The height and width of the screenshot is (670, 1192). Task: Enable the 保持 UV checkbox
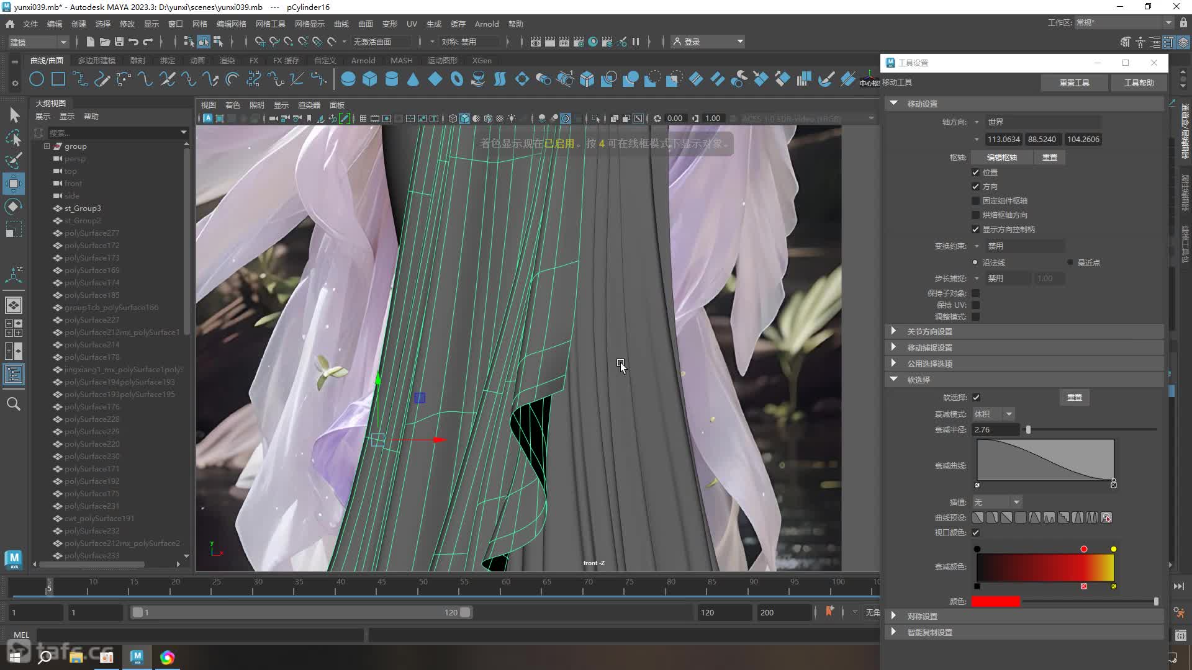(975, 305)
